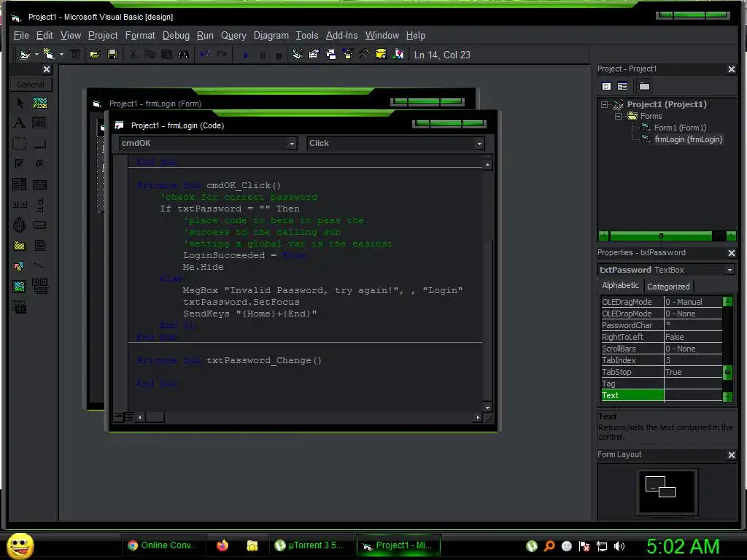Viewport: 747px width, 560px height.
Task: Select the Line control in the toolbox
Action: click(x=39, y=265)
